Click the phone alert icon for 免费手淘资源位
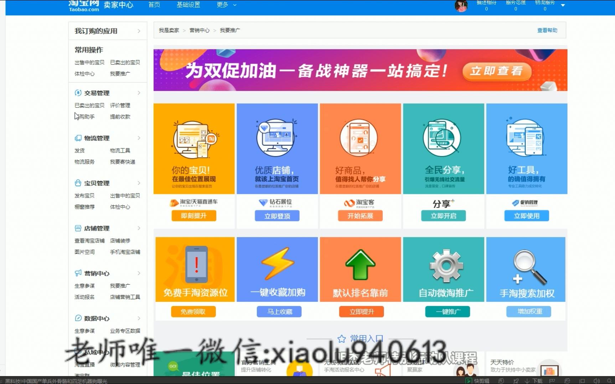Viewport: 615px width, 384px height. (x=196, y=264)
